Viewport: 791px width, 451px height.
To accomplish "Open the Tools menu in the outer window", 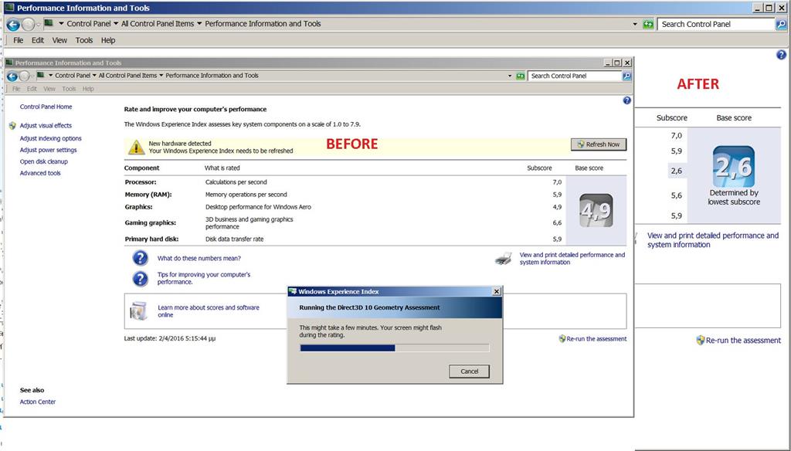I will [84, 40].
